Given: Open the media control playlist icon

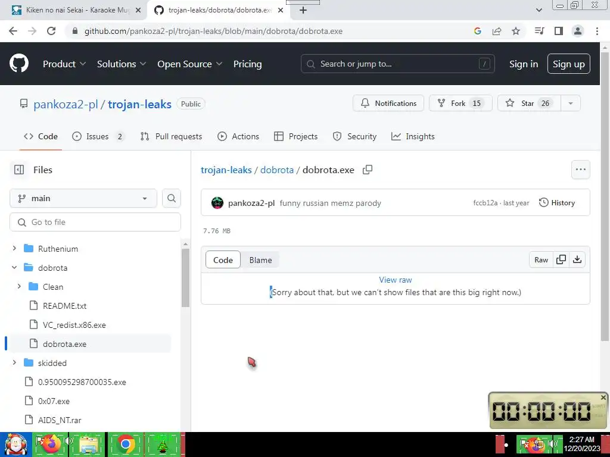Looking at the screenshot, I should tap(539, 31).
